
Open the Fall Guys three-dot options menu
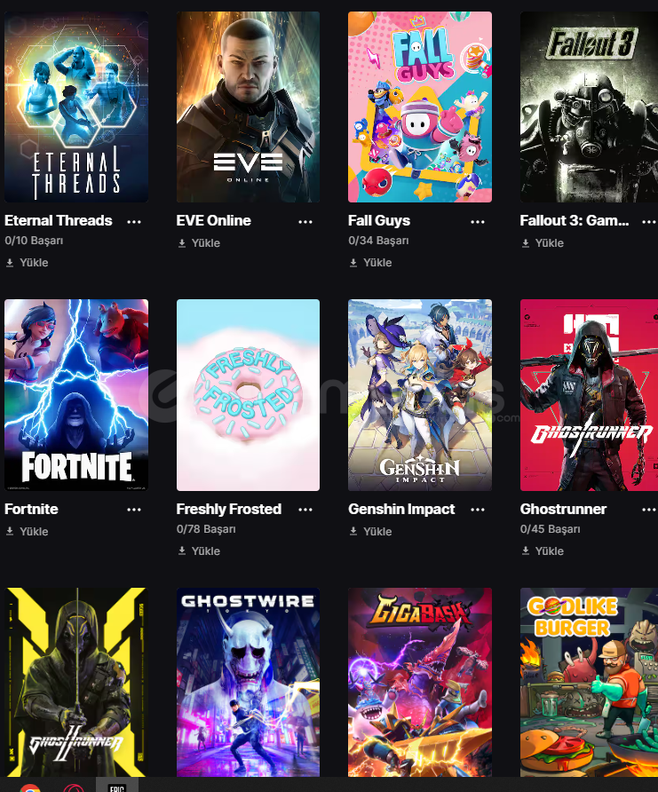[x=477, y=222]
